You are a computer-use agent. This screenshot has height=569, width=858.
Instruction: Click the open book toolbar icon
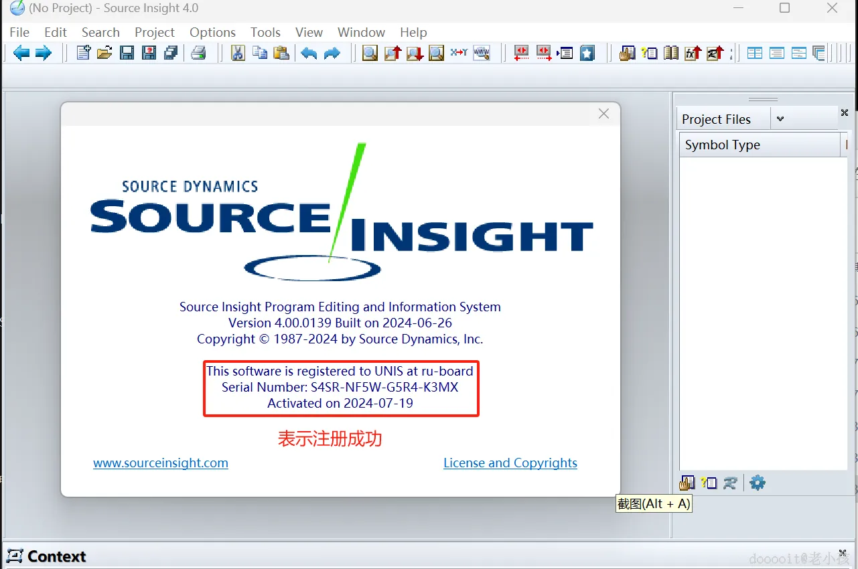pos(671,53)
